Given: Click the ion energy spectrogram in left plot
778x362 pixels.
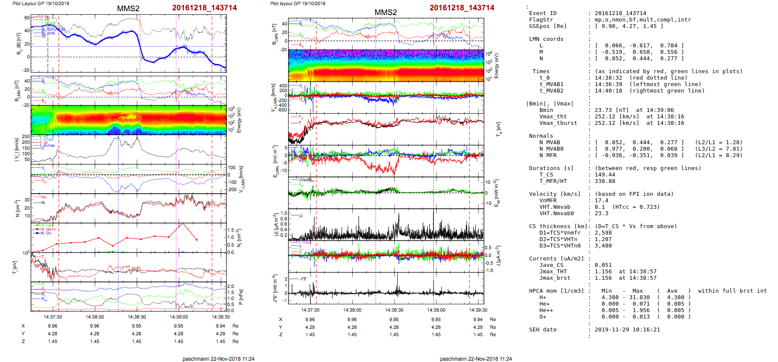Looking at the screenshot, I should coord(129,120).
